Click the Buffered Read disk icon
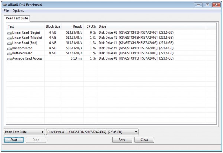223x153 pixels. [10, 54]
